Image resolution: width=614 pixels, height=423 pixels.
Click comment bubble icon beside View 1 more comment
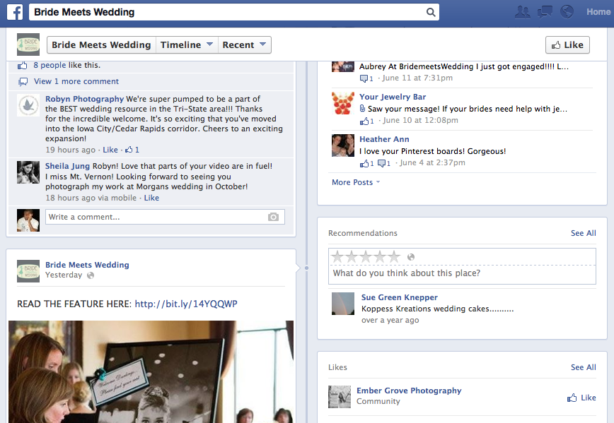pyautogui.click(x=23, y=82)
